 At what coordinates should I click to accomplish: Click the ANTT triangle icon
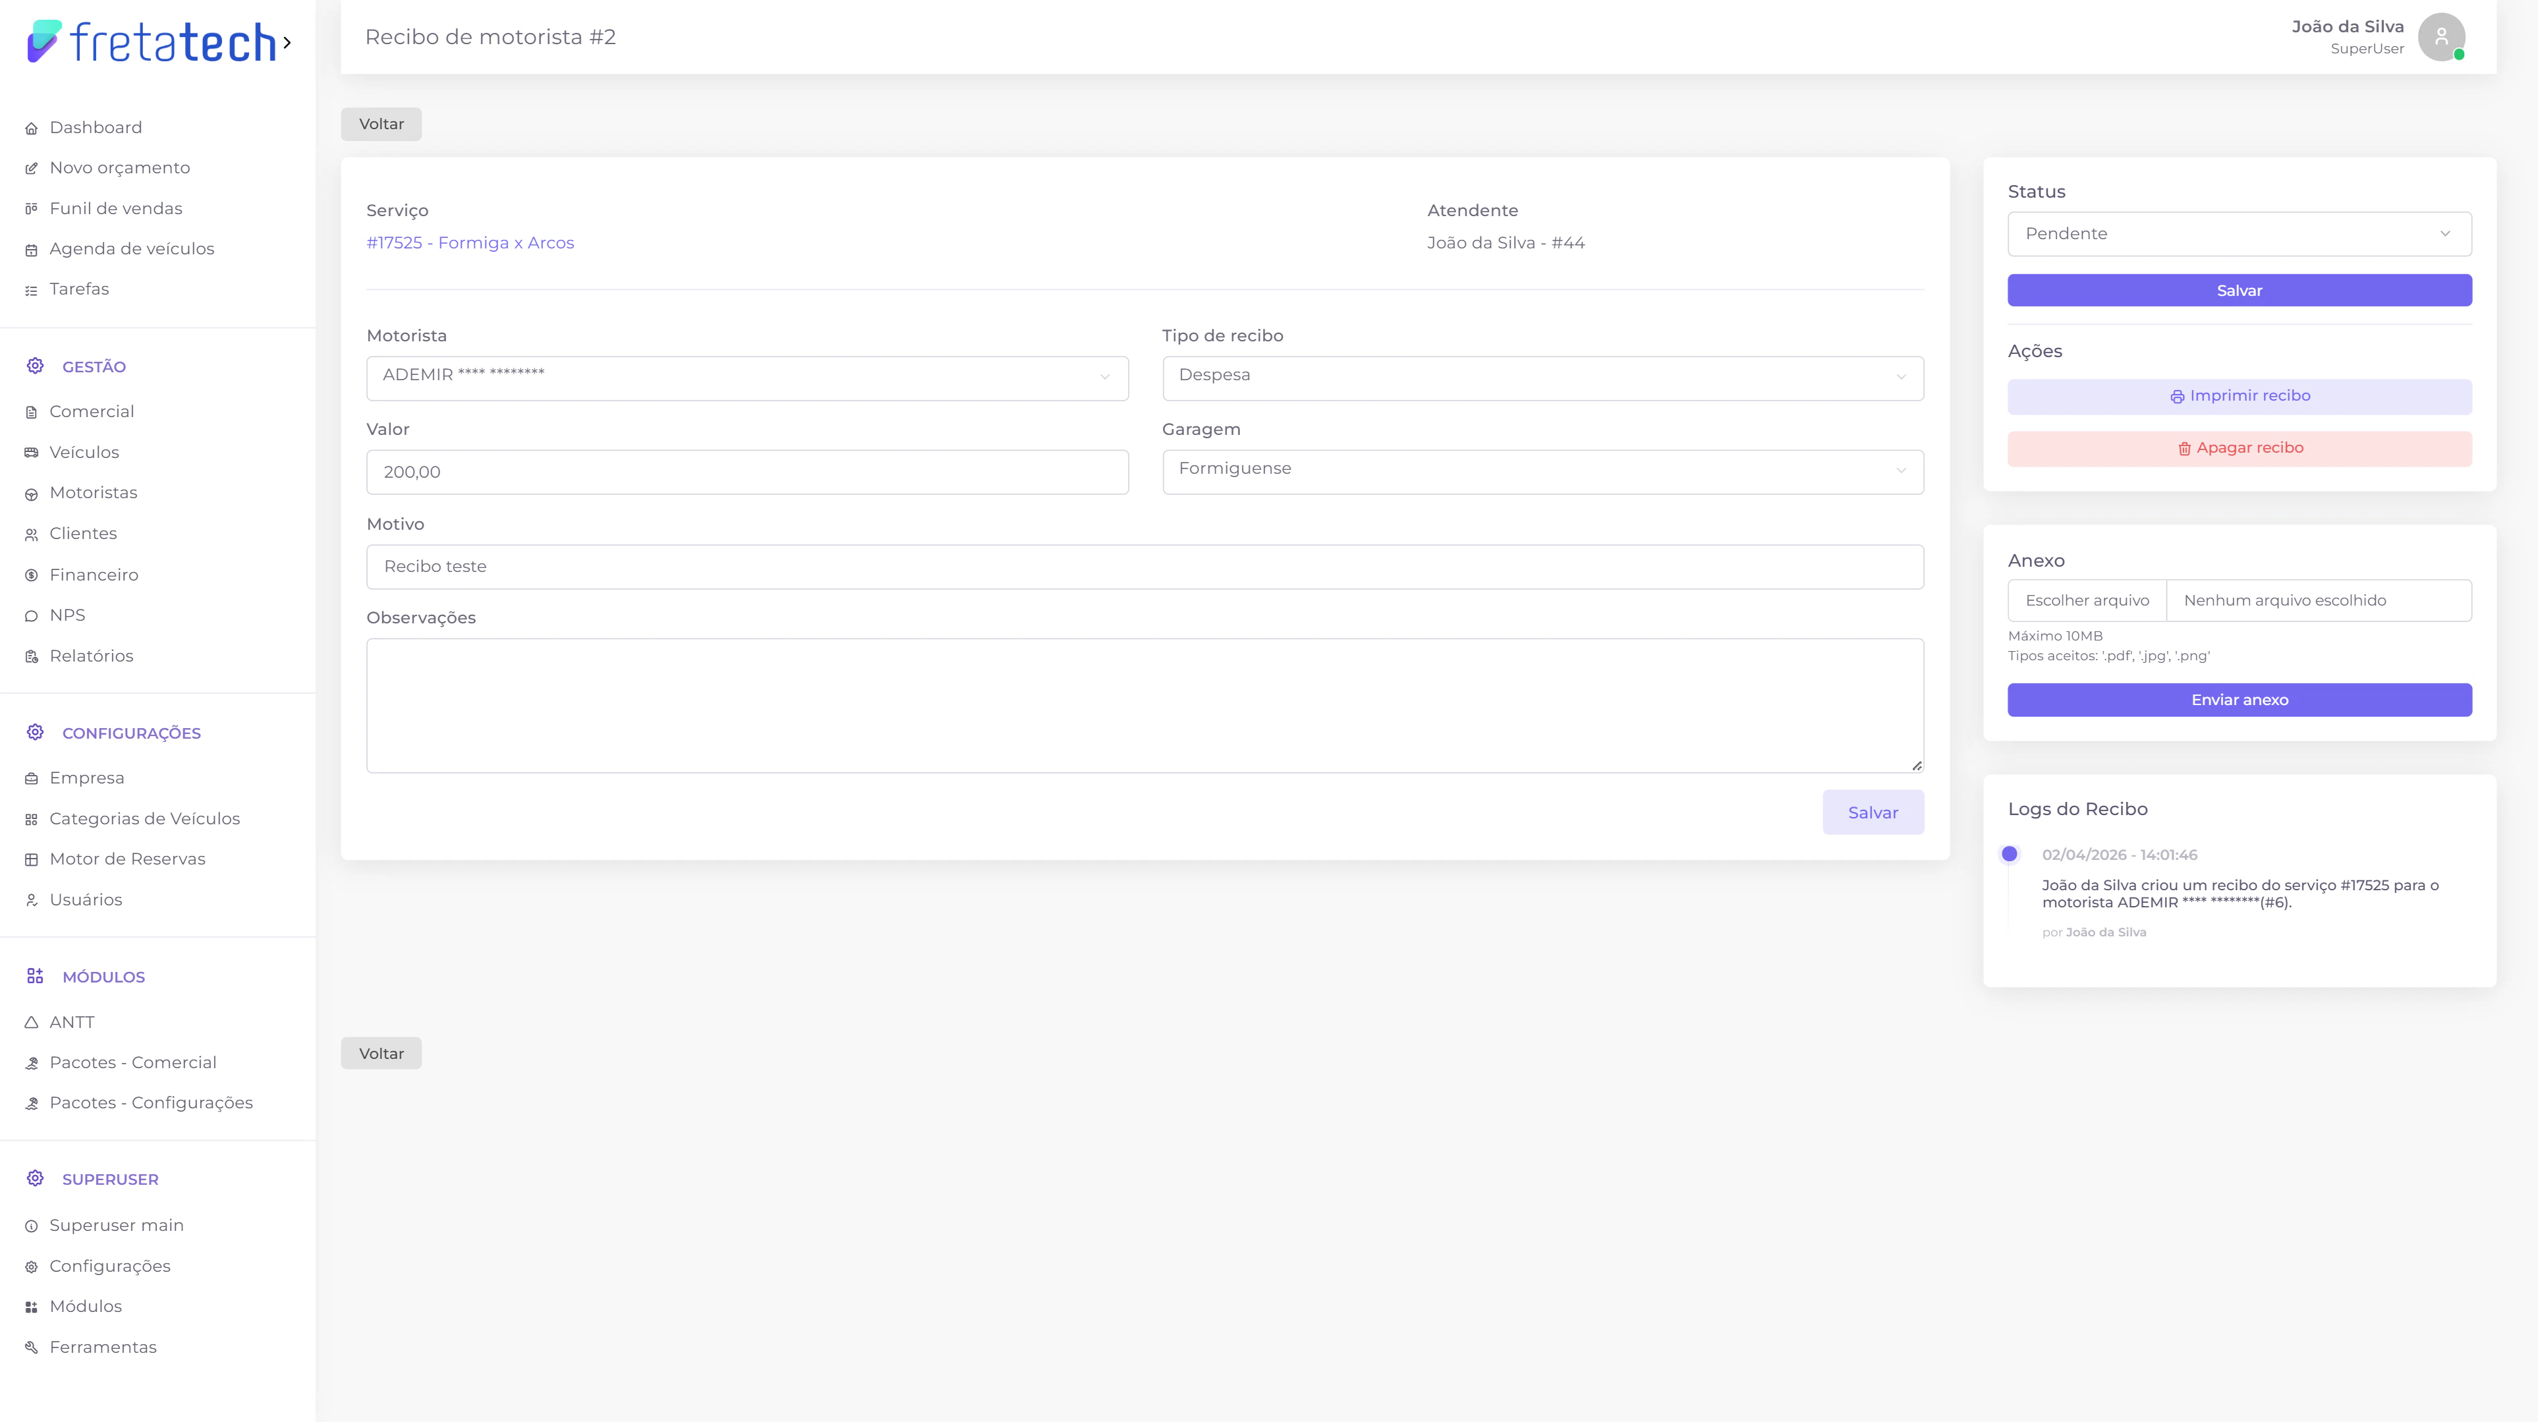32,1023
